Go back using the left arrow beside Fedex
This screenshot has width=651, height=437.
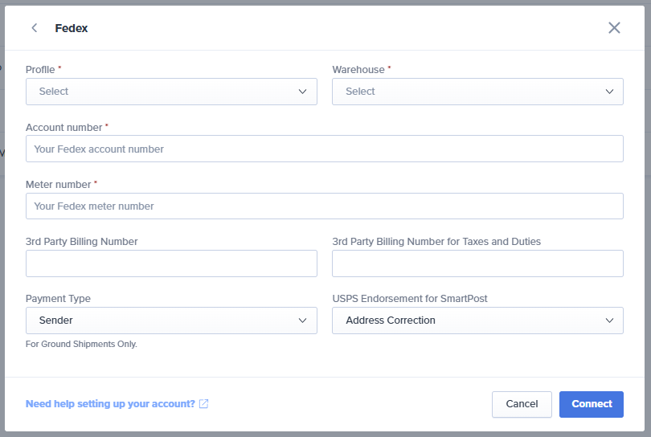coord(35,28)
